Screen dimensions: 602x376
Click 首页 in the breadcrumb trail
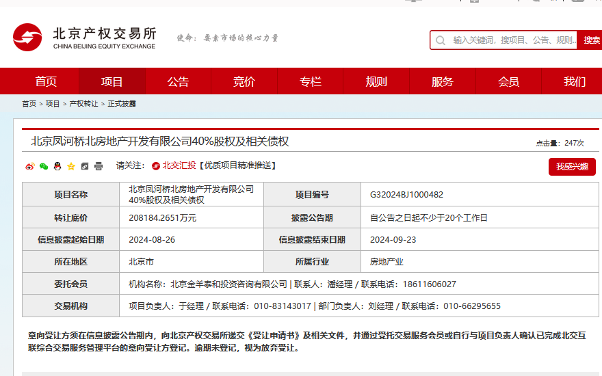29,104
